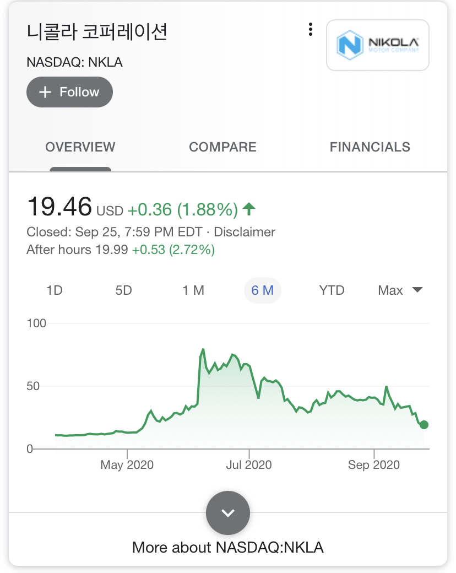Click the green endpoint dot on chart
Viewport: 456px width, 573px height.
(x=424, y=425)
